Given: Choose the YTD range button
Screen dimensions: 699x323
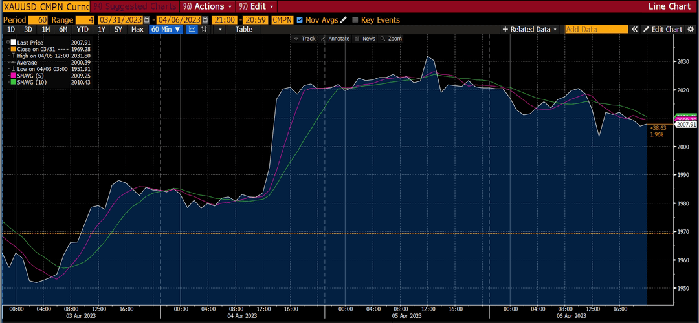Looking at the screenshot, I should 82,29.
